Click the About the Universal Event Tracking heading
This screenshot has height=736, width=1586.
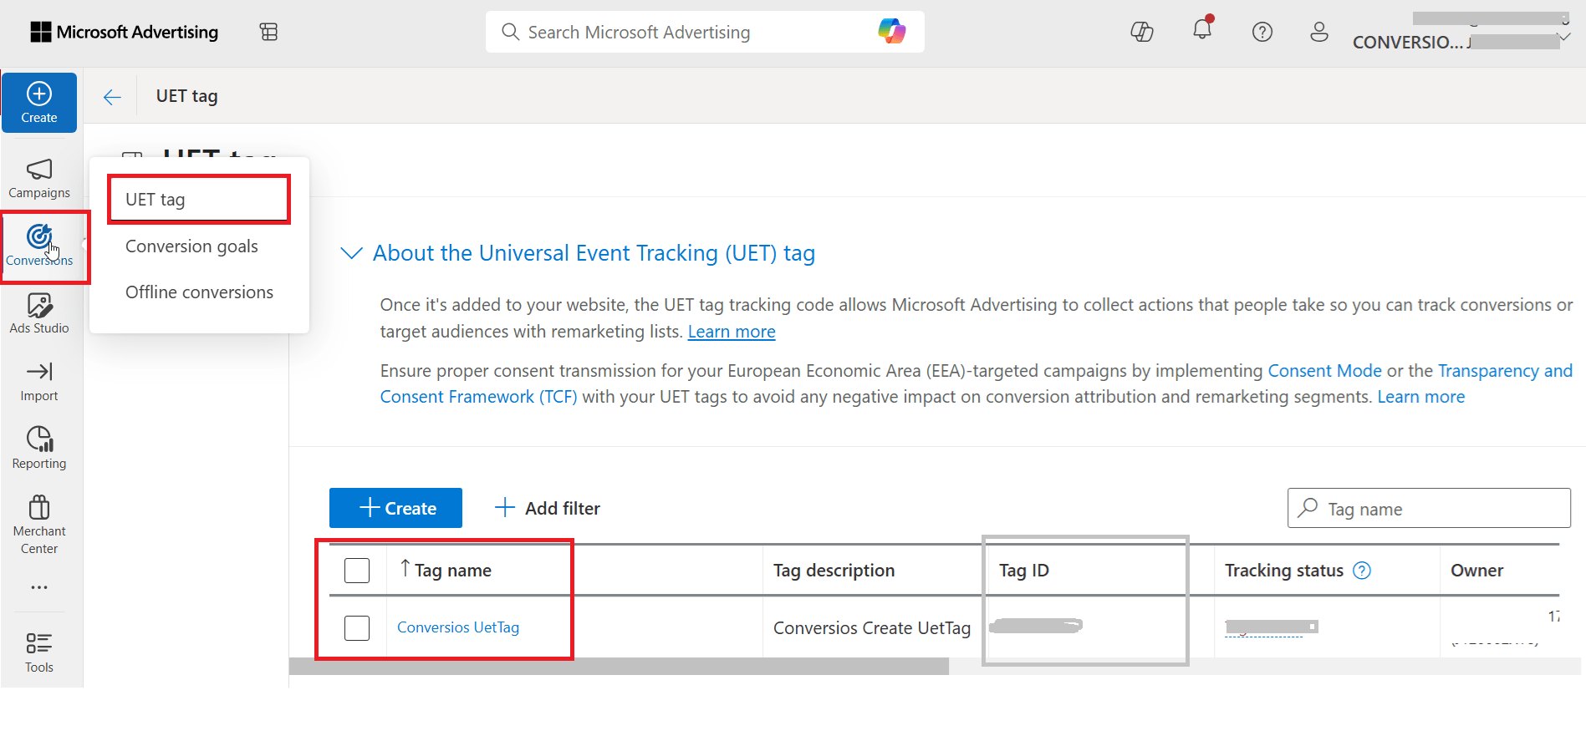(x=594, y=253)
